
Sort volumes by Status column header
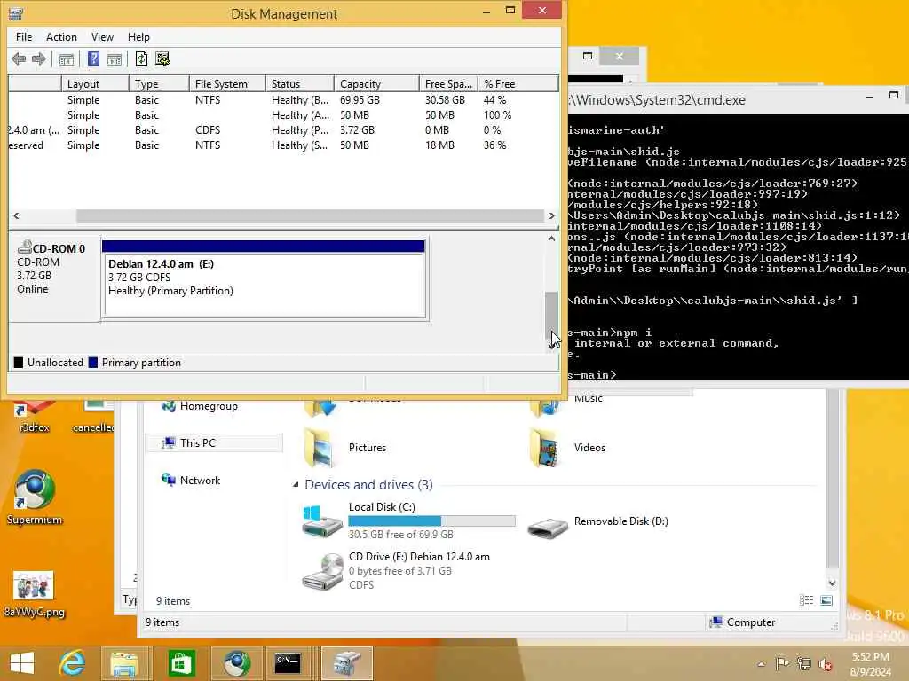[300, 84]
